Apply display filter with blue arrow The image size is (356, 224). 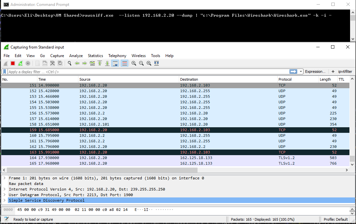[293, 72]
